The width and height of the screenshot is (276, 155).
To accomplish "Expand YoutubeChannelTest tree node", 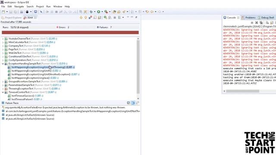I will pyautogui.click(x=3, y=39).
